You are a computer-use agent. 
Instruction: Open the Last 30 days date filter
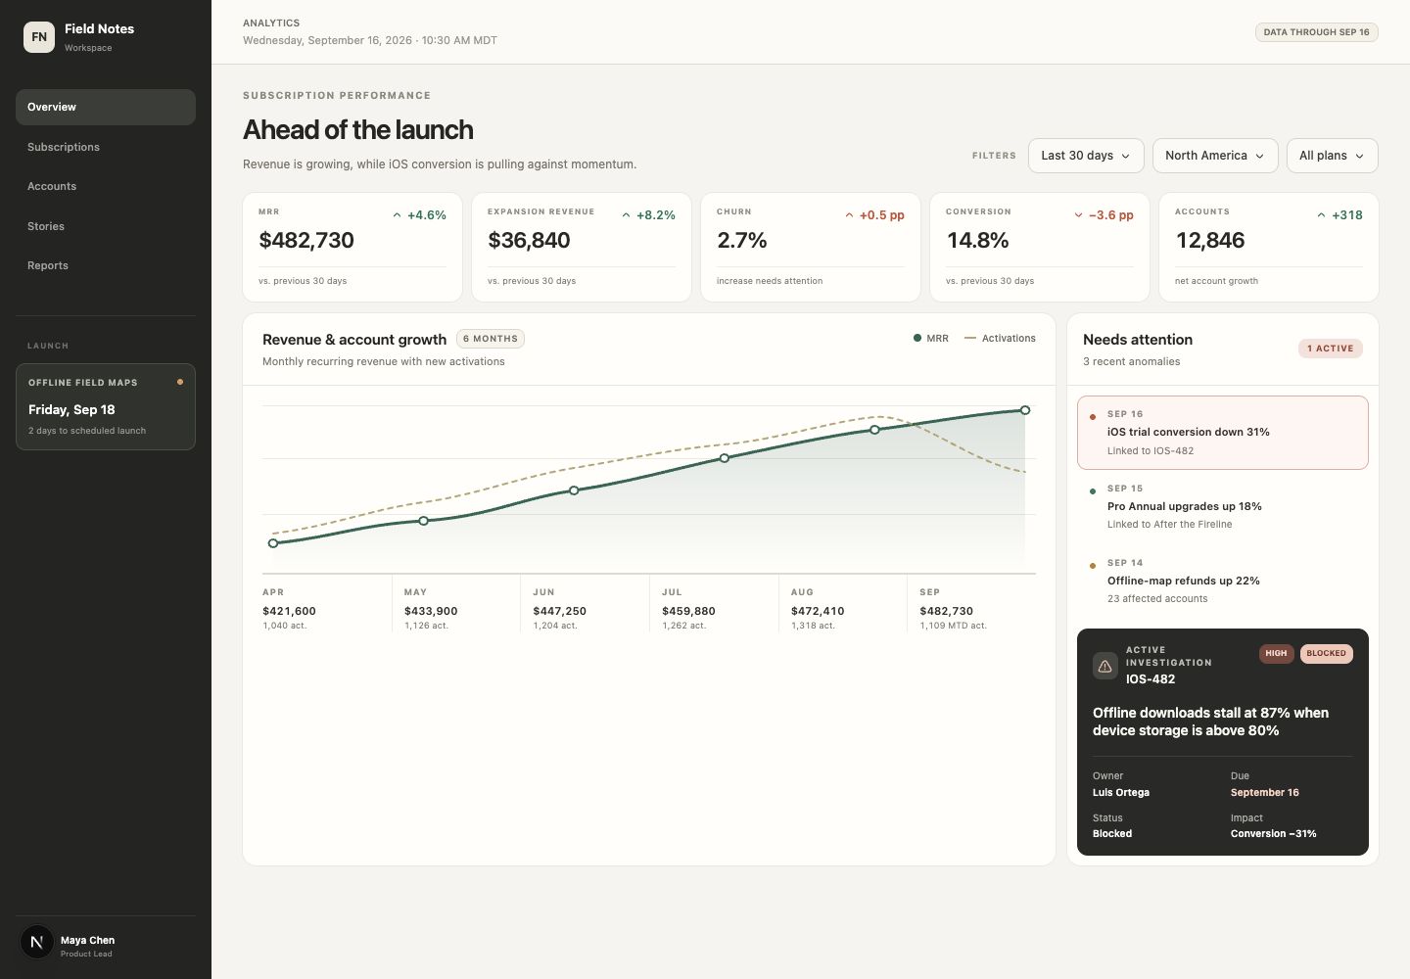click(1086, 156)
